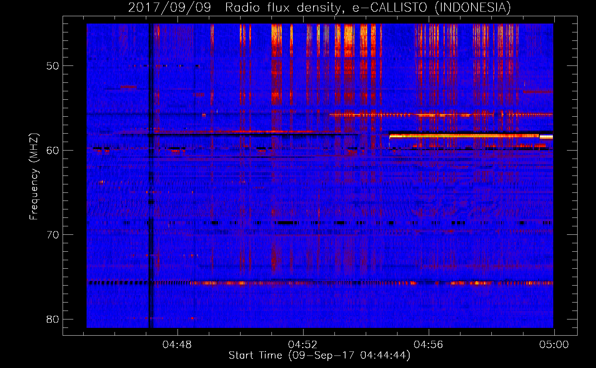Viewport: 596px width, 368px height.
Task: Click the plot title e-CALLISTO (INDONESIA)
Action: [x=431, y=7]
